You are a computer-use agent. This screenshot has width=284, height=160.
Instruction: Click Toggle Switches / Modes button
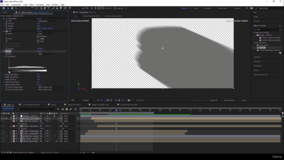tap(49, 152)
